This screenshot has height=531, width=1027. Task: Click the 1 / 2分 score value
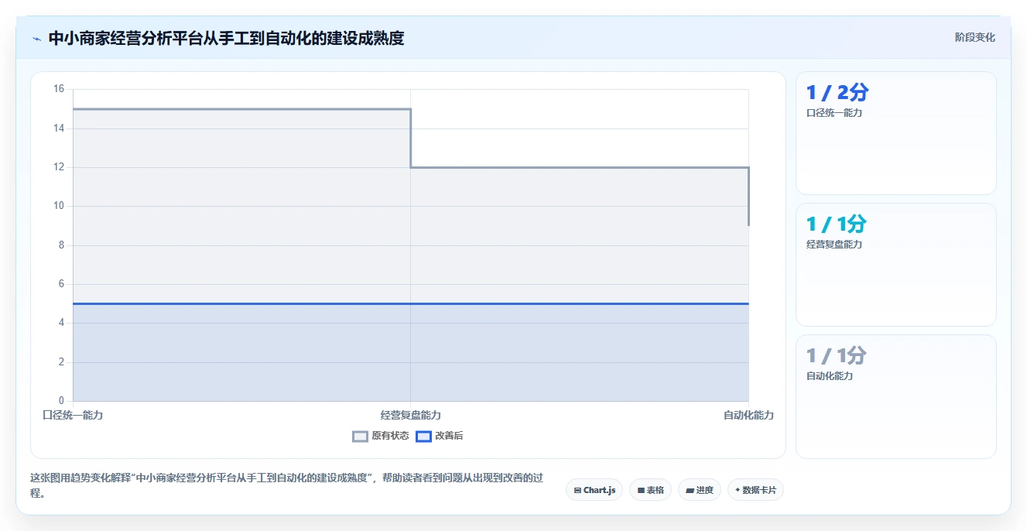tap(837, 93)
